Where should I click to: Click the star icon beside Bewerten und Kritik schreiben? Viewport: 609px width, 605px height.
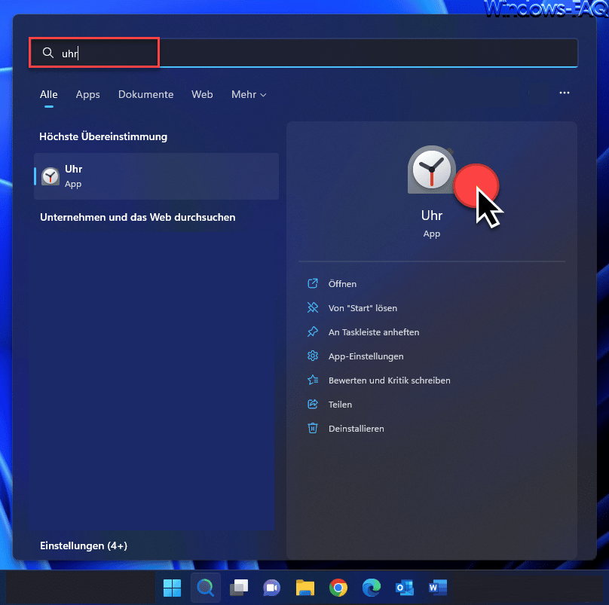point(313,380)
